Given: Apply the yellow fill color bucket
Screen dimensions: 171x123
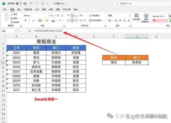Looking at the screenshot, I should pyautogui.click(x=47, y=20).
